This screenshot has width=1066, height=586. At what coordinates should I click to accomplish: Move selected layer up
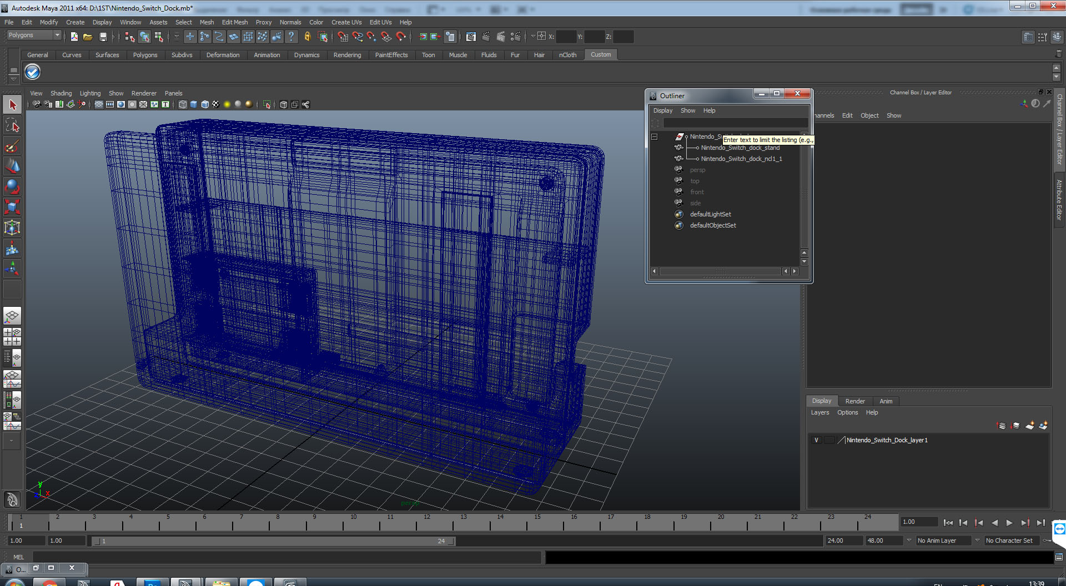click(1002, 426)
